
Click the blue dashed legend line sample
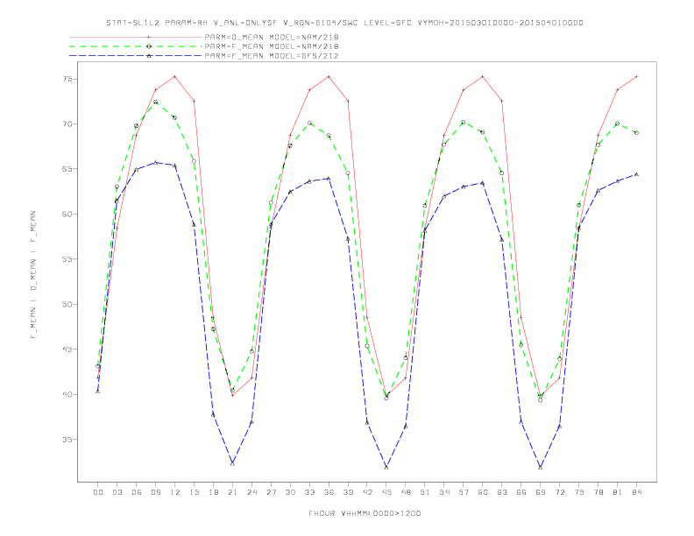pyautogui.click(x=136, y=56)
